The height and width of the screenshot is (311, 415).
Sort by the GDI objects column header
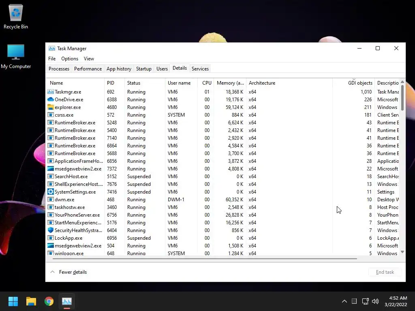click(353, 83)
